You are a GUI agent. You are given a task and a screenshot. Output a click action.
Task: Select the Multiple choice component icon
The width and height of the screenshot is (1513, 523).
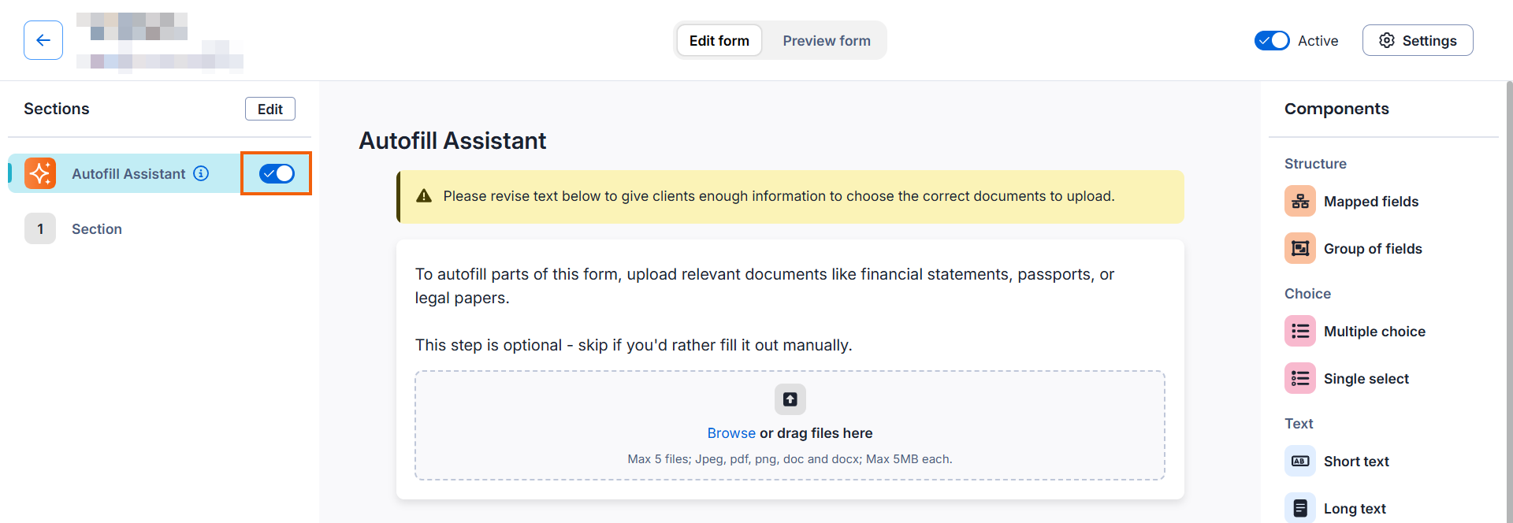[1300, 332]
